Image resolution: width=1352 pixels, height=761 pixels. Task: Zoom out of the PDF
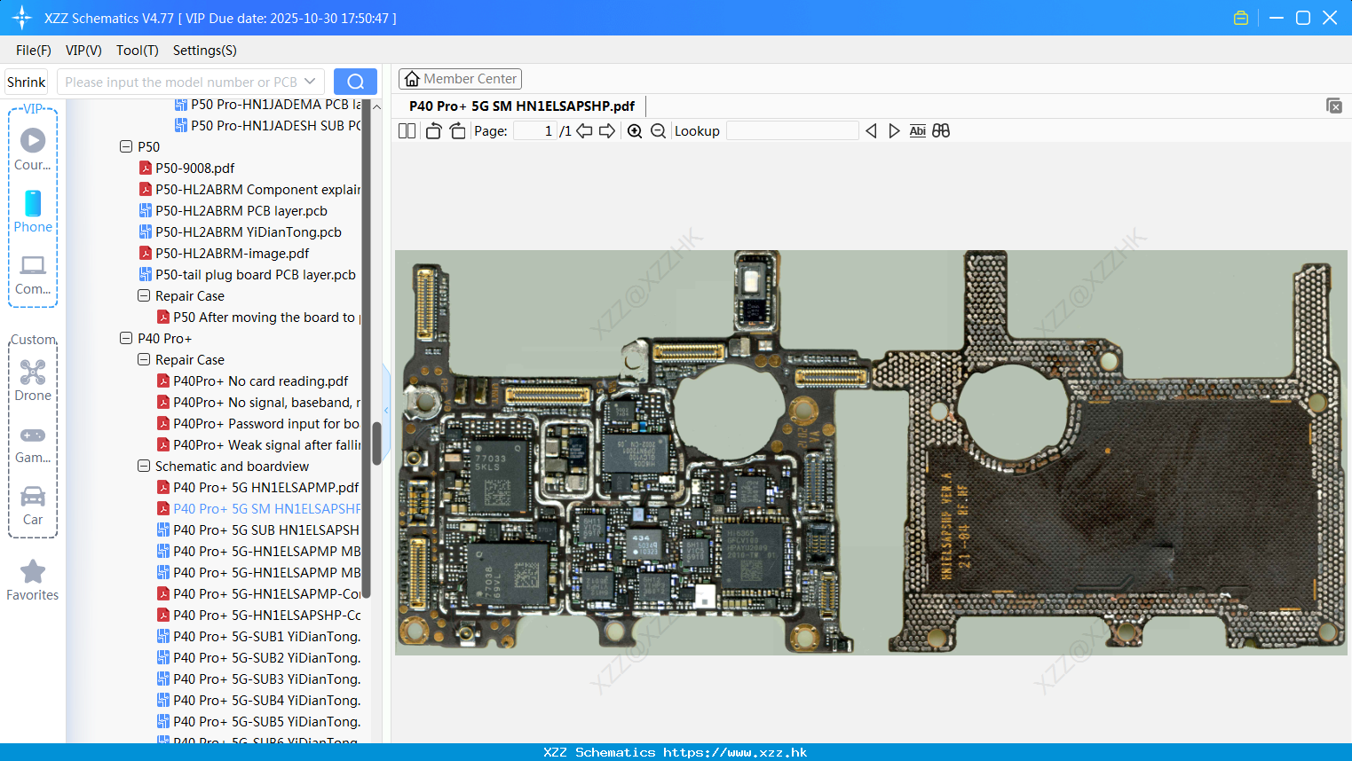658,131
